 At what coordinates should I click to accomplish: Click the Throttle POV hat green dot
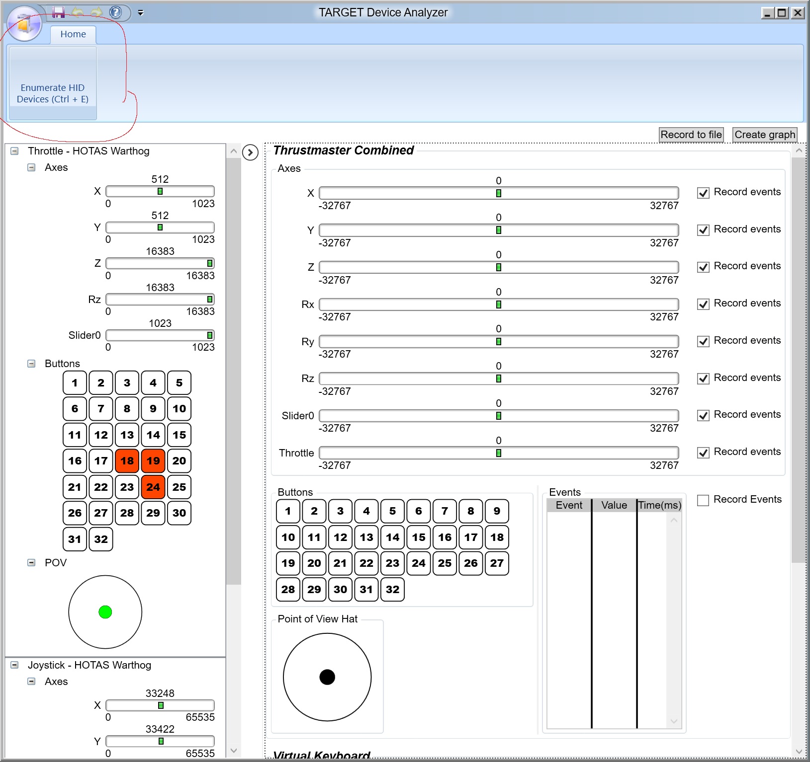pos(105,612)
